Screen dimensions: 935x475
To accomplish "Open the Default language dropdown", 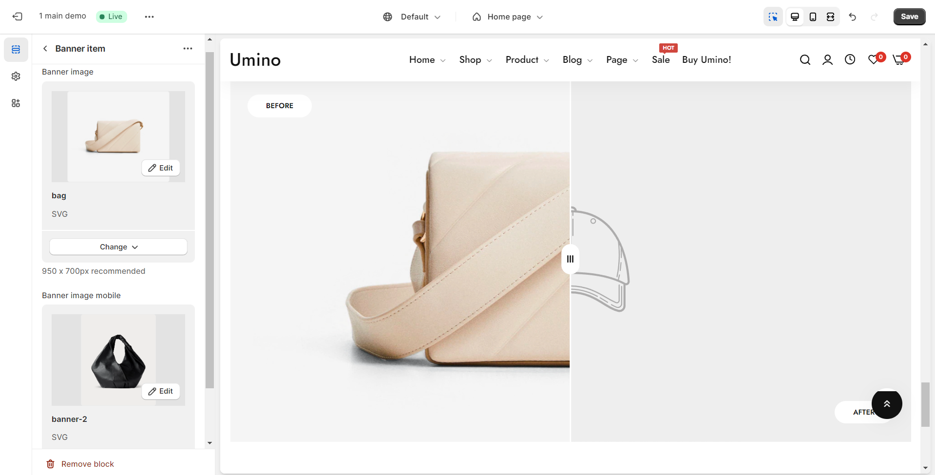I will [x=412, y=17].
